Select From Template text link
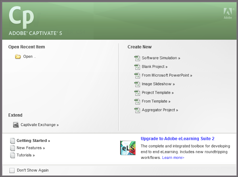Image resolution: width=238 pixels, height=177 pixels. tap(156, 102)
